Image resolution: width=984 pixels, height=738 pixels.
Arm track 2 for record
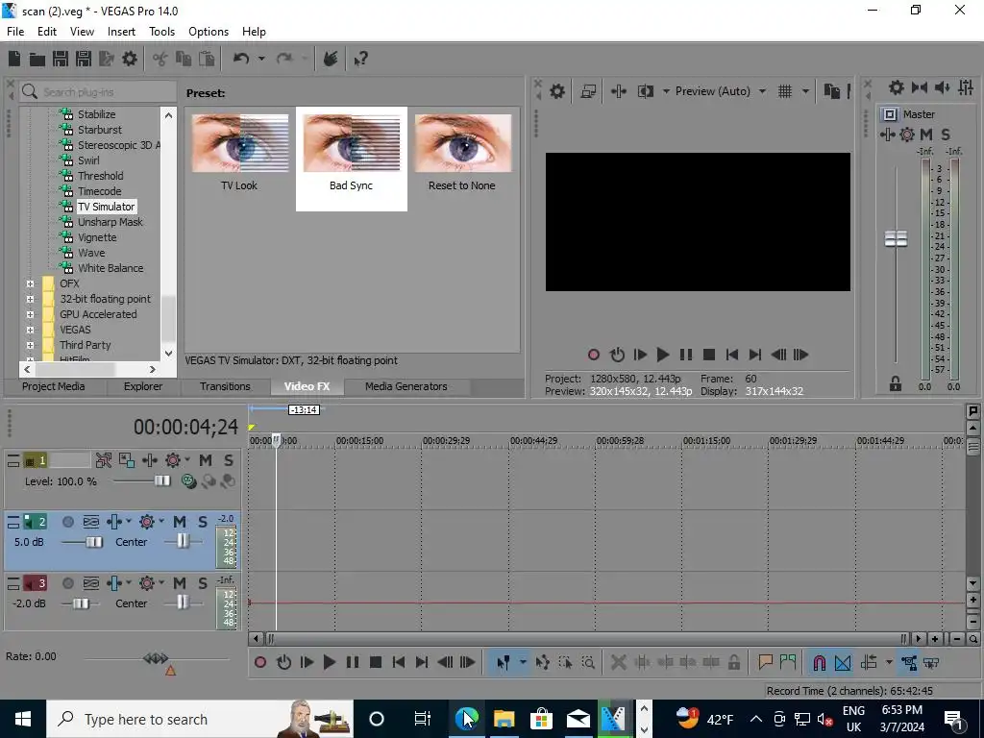coord(68,522)
